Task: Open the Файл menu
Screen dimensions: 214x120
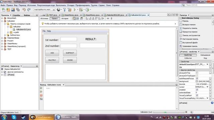Action: click(x=3, y=5)
